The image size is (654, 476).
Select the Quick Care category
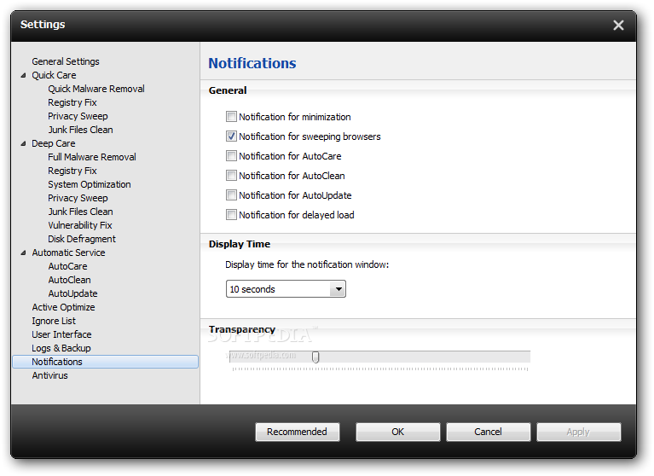(x=54, y=76)
